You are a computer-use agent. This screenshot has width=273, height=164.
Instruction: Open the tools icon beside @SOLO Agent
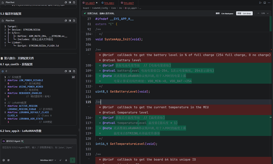tap(22, 141)
